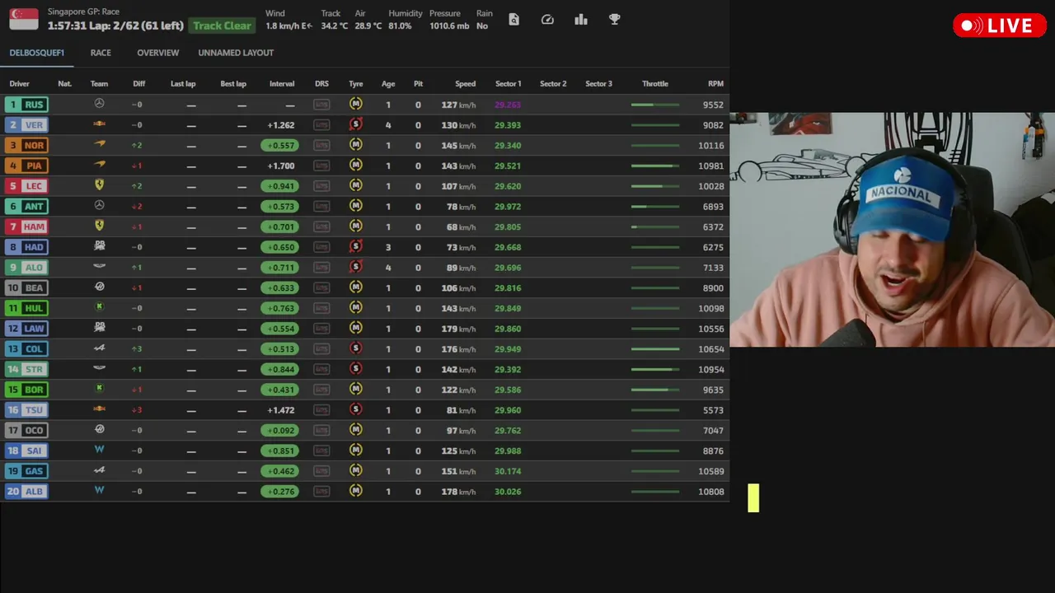
Task: Click the 10981 RPM value for PIA
Action: tap(710, 166)
